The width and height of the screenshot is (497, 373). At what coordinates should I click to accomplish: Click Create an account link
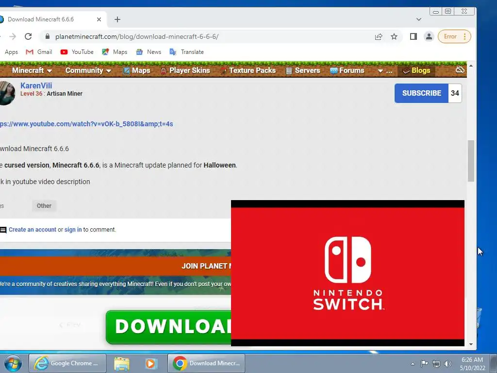point(33,230)
